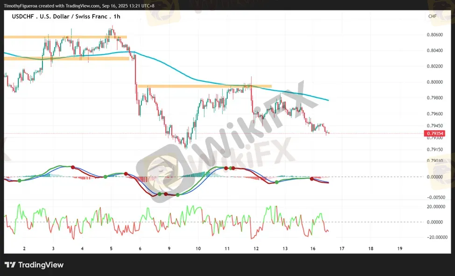Select the 0.80200 price level label
Viewport: 455px width, 276px height.
click(x=434, y=66)
